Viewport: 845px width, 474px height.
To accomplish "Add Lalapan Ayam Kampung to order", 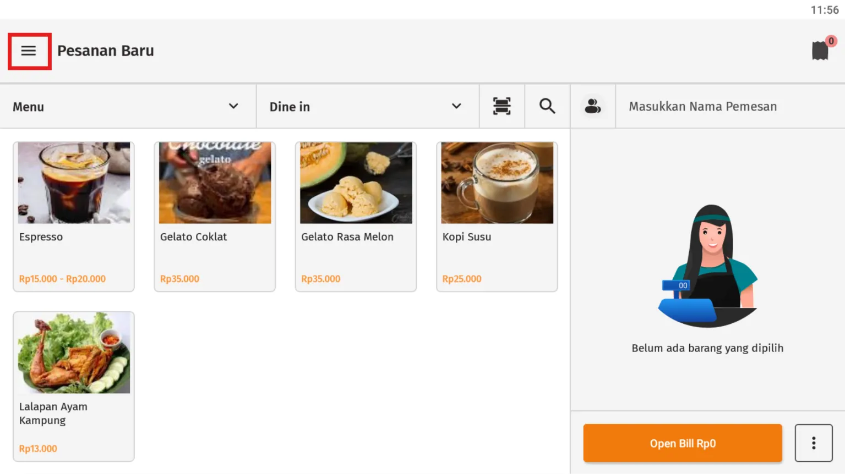I will pyautogui.click(x=74, y=387).
